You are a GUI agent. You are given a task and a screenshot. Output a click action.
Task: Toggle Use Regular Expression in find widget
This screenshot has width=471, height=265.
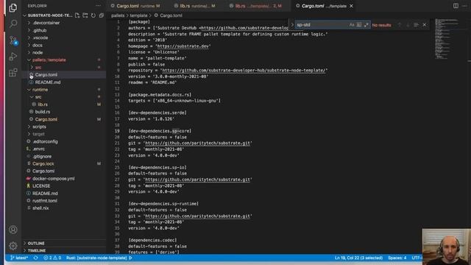pyautogui.click(x=366, y=25)
